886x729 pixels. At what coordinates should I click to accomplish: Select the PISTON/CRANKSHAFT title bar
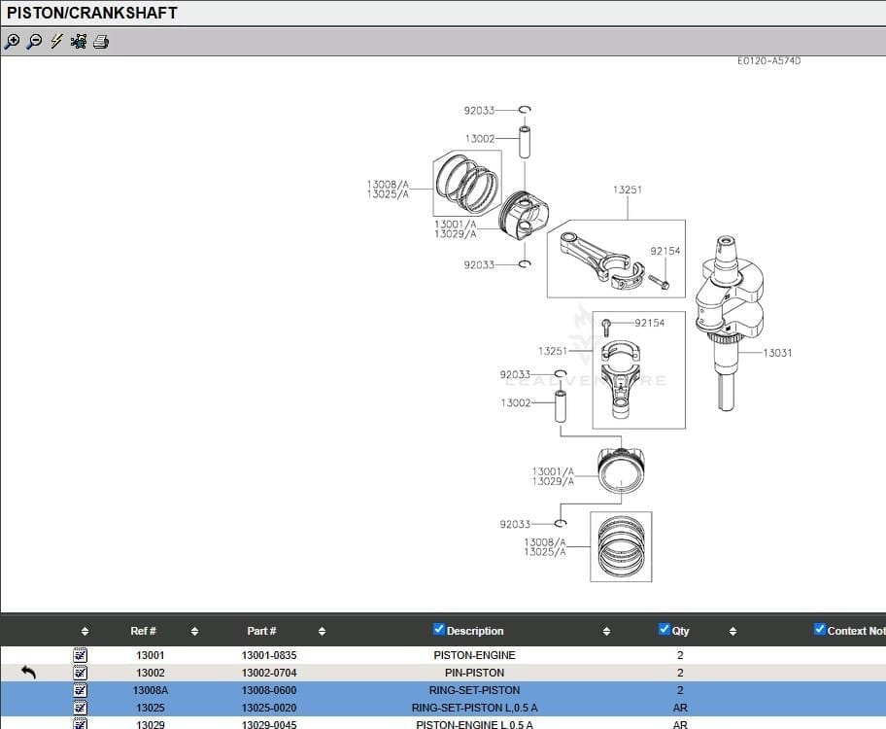93,12
